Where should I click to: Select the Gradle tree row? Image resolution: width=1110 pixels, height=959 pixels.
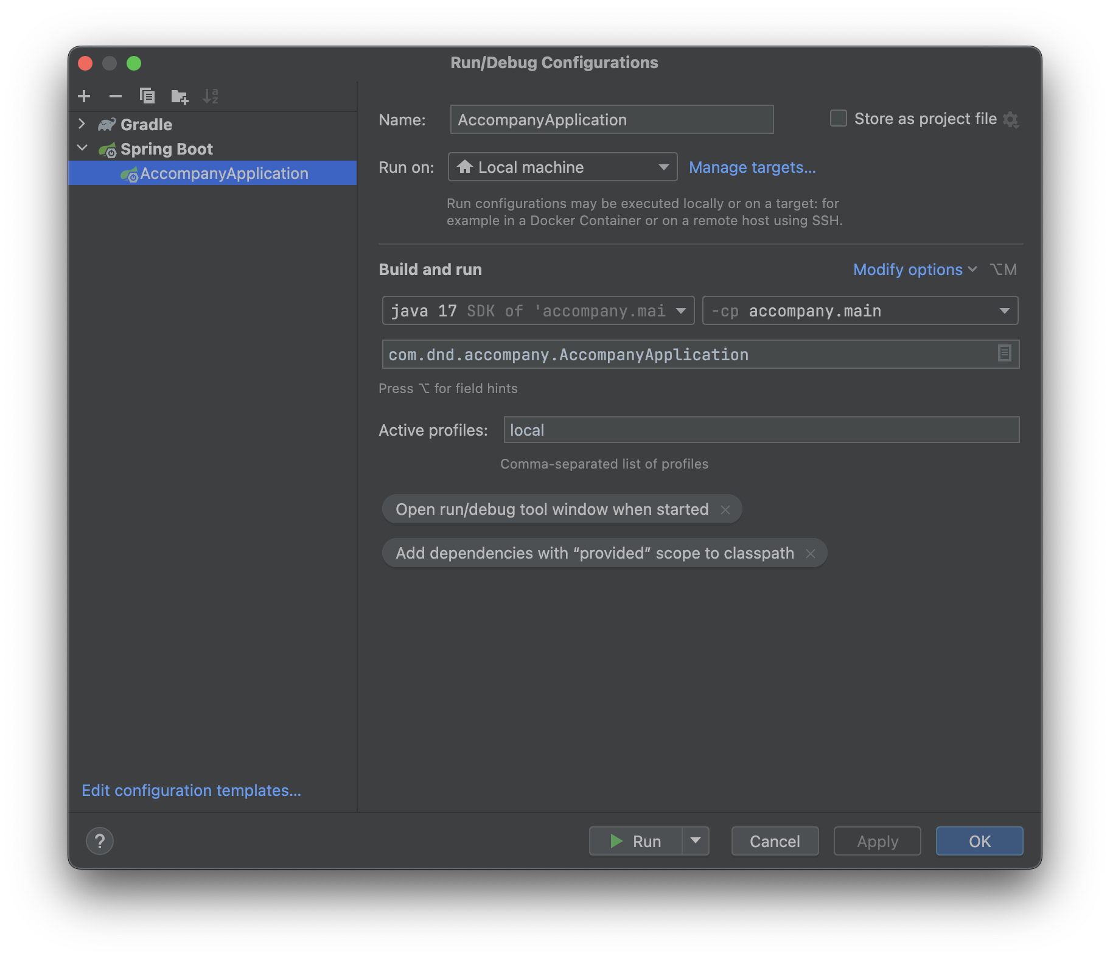(212, 125)
